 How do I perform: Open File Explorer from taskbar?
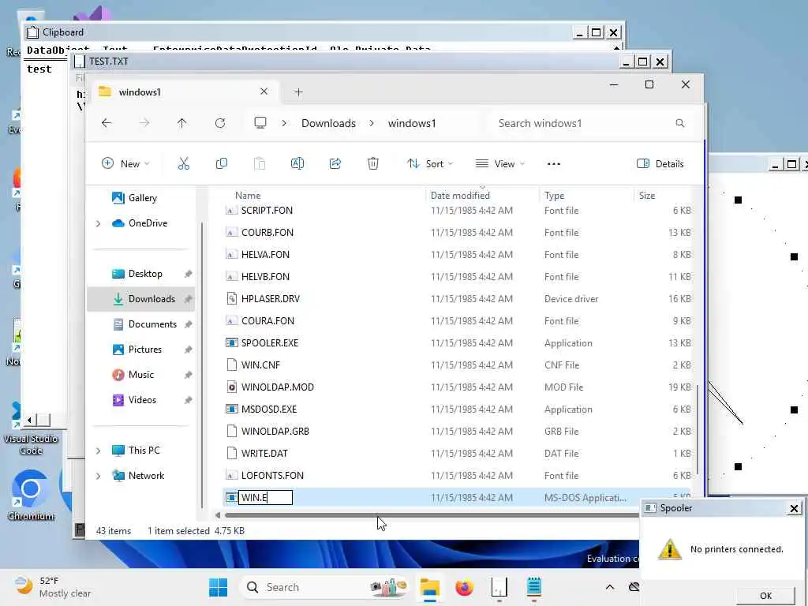pos(429,587)
